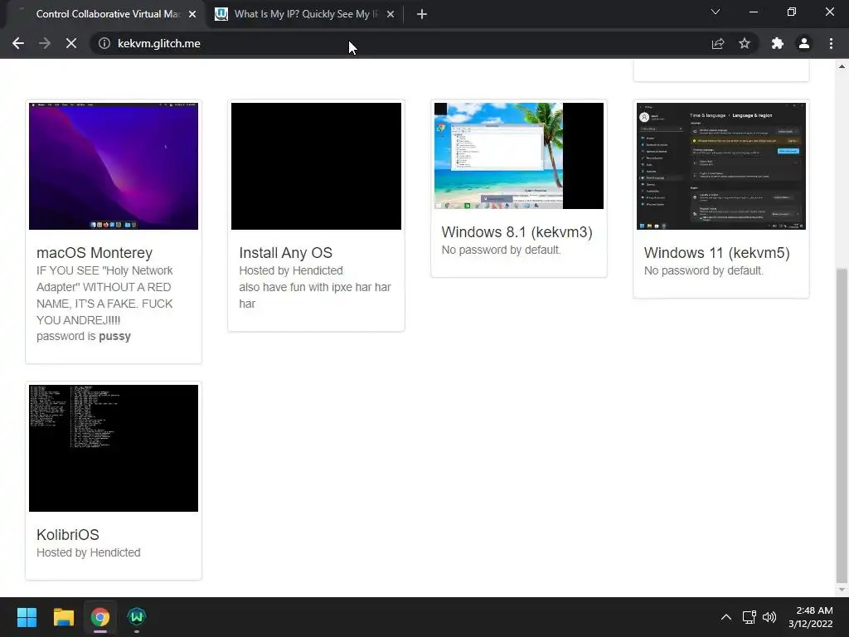Open tab search dropdown arrow
This screenshot has height=637, width=849.
(716, 12)
